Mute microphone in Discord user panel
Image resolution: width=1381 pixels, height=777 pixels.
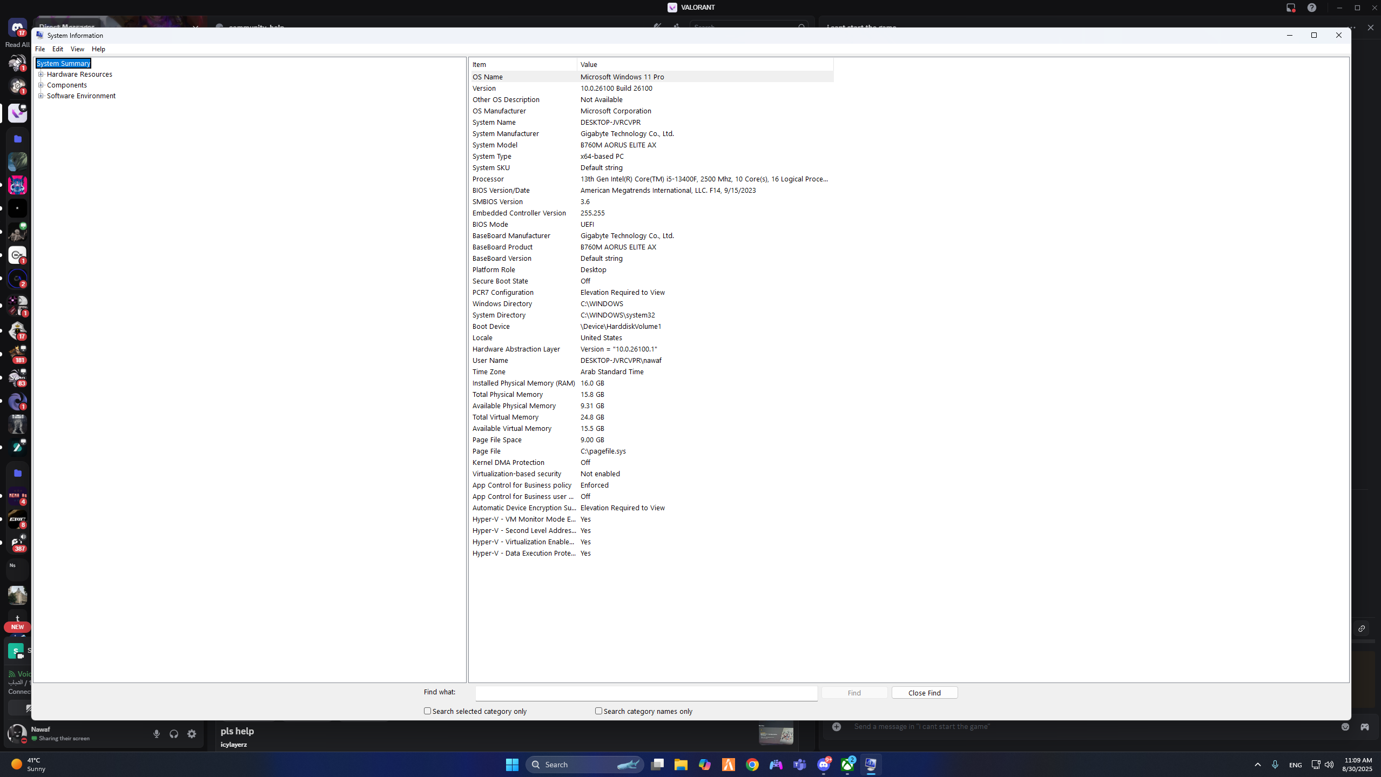click(x=157, y=734)
